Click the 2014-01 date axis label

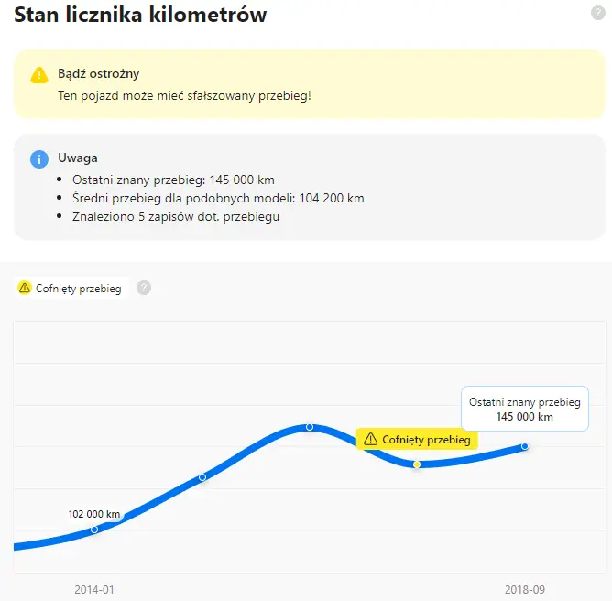click(x=95, y=589)
